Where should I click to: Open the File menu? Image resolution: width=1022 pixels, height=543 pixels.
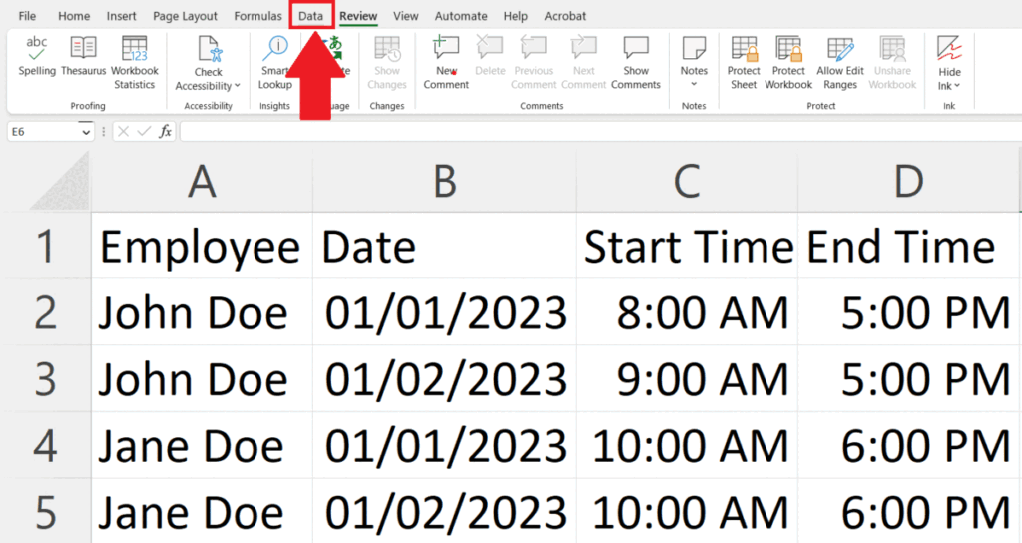[27, 16]
